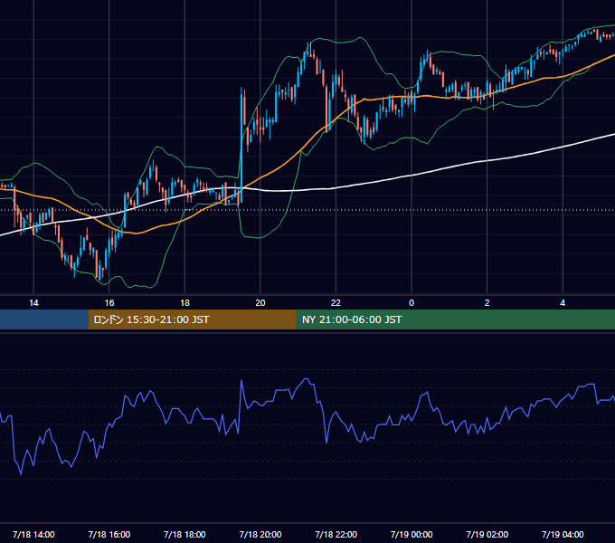Click the 0 hour axis label
Image resolution: width=615 pixels, height=543 pixels.
click(x=412, y=303)
